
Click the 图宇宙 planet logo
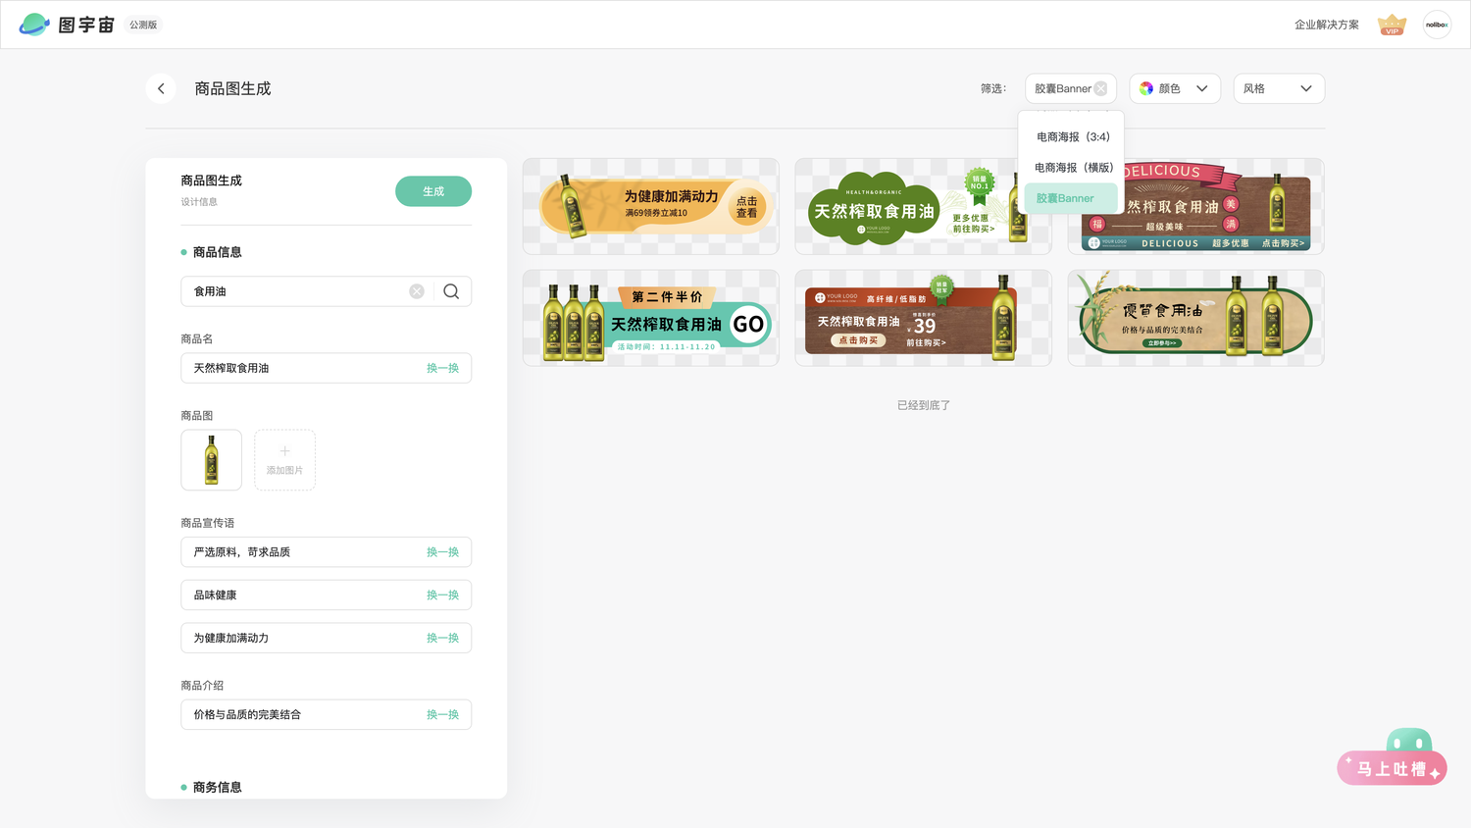click(34, 25)
